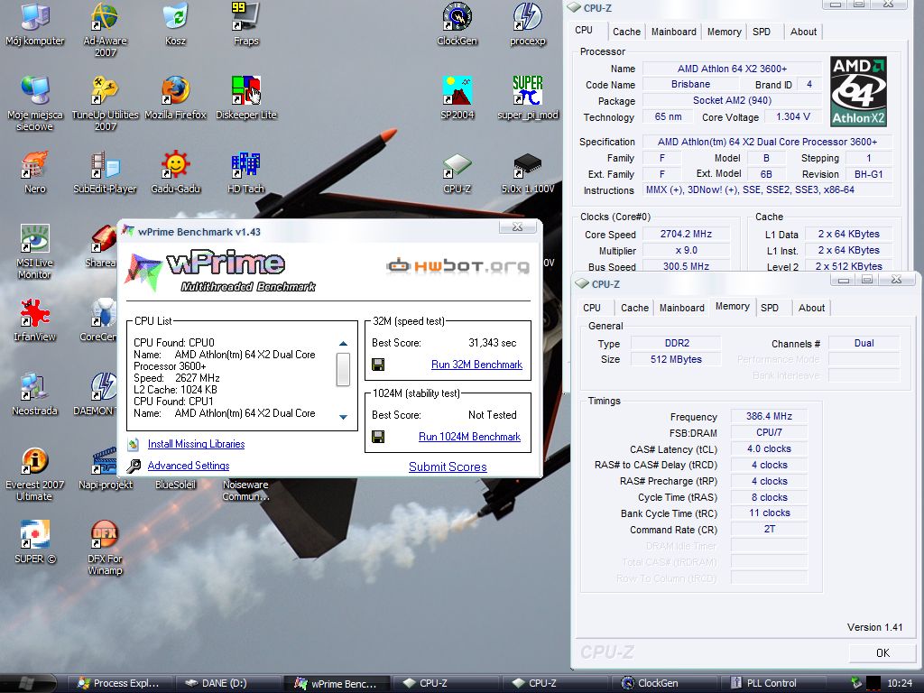
Task: Launch Fraps desktop shortcut
Action: point(245,23)
